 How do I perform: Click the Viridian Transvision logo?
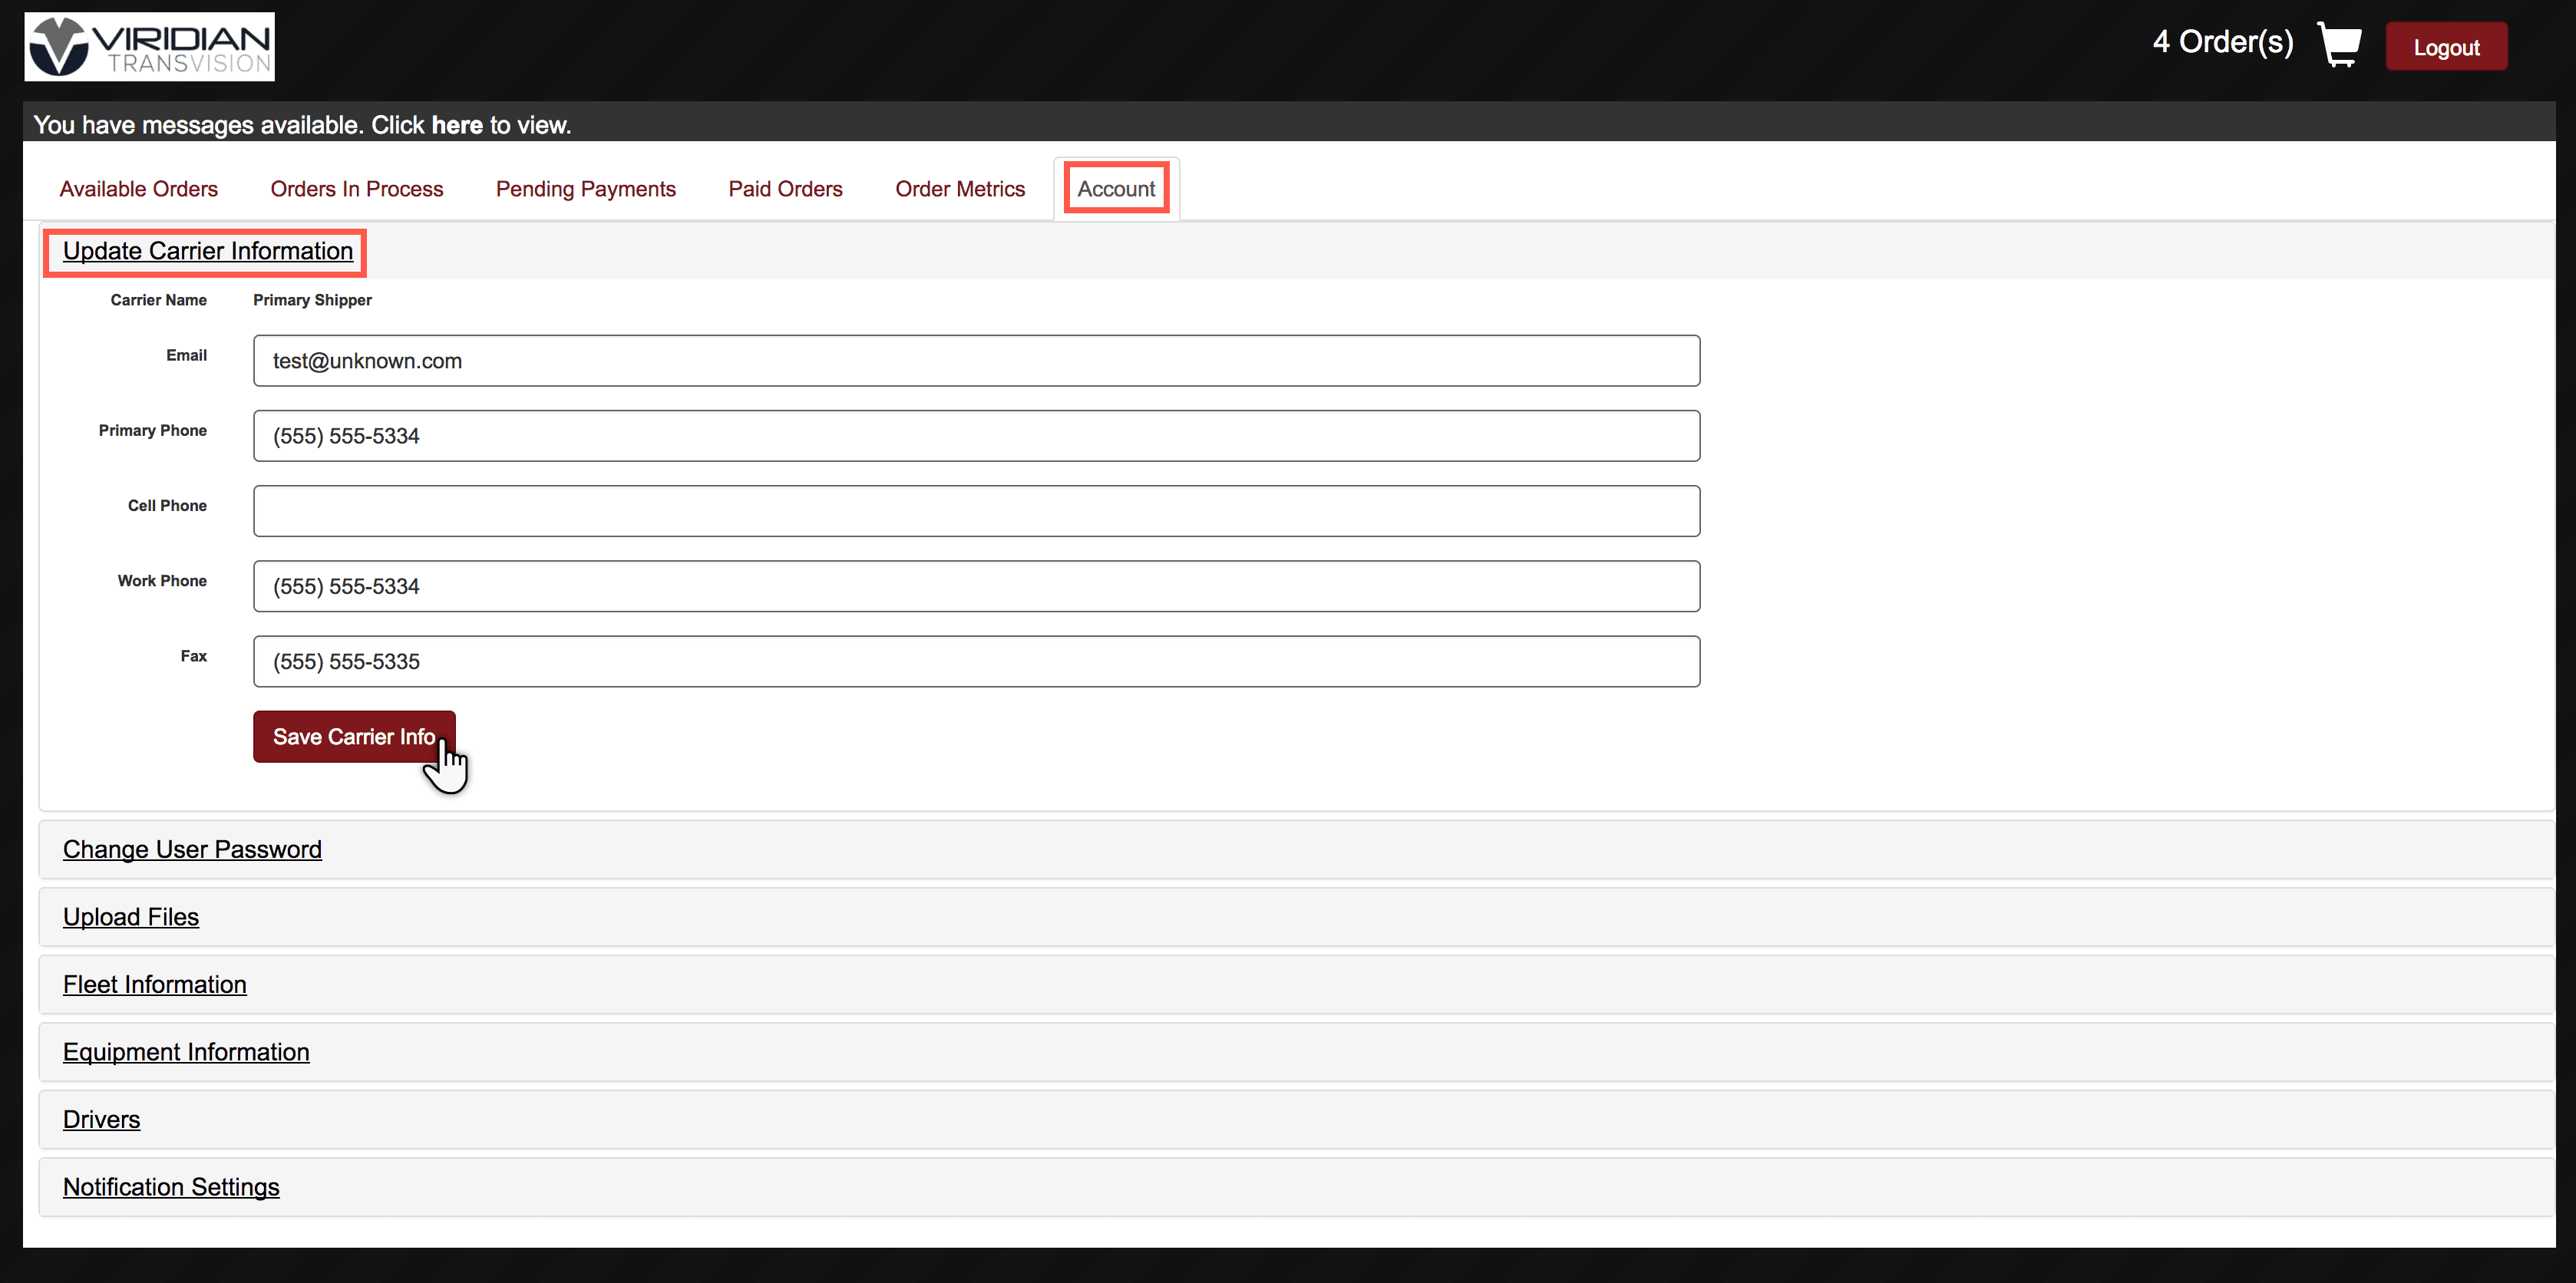point(150,47)
